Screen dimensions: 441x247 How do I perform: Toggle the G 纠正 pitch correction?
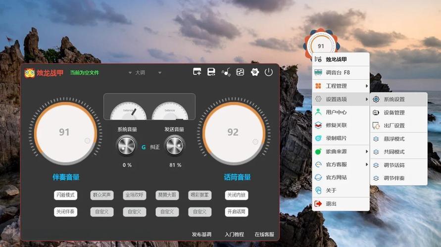pos(150,147)
